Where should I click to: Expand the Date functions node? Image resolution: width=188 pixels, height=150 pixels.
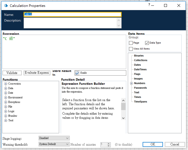[x=6, y=93]
